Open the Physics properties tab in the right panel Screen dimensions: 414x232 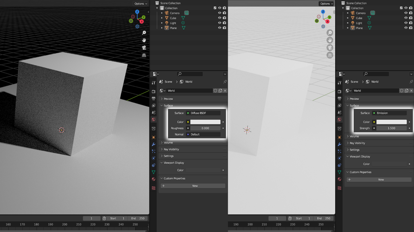click(x=340, y=158)
